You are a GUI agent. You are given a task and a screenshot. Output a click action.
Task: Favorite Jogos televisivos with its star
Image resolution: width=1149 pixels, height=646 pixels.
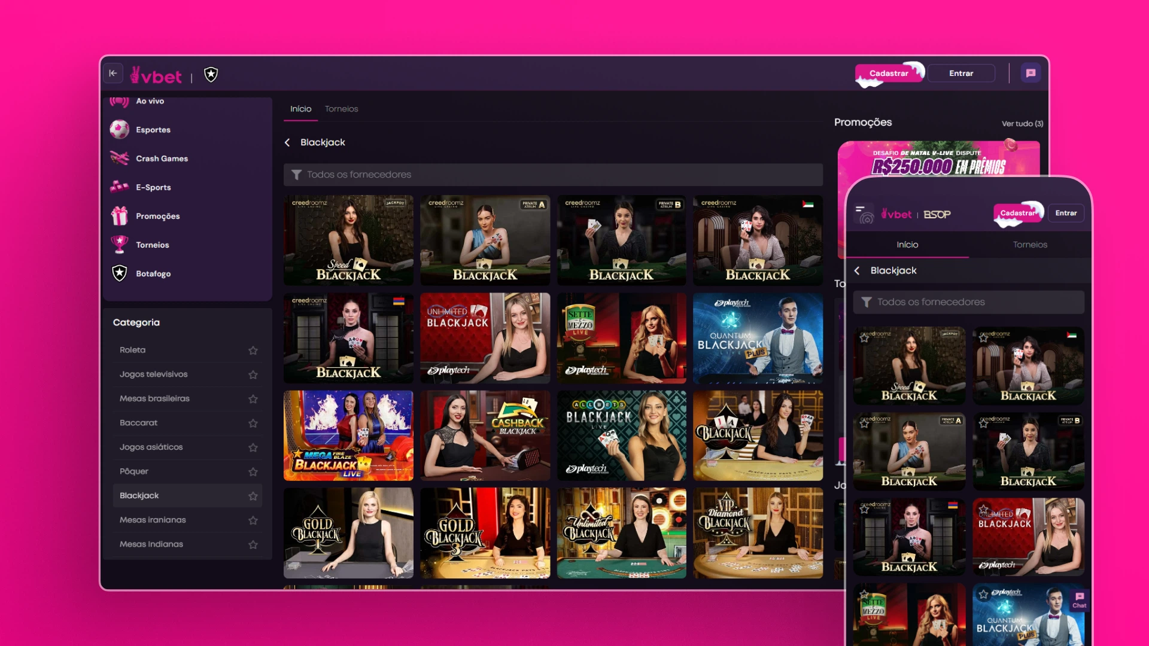coord(253,374)
